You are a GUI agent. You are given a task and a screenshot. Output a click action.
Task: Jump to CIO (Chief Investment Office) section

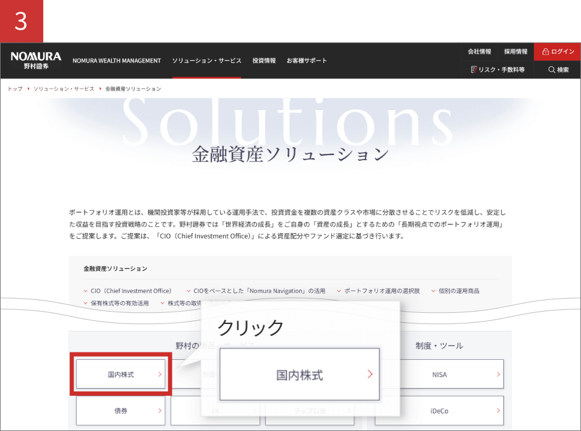(127, 291)
